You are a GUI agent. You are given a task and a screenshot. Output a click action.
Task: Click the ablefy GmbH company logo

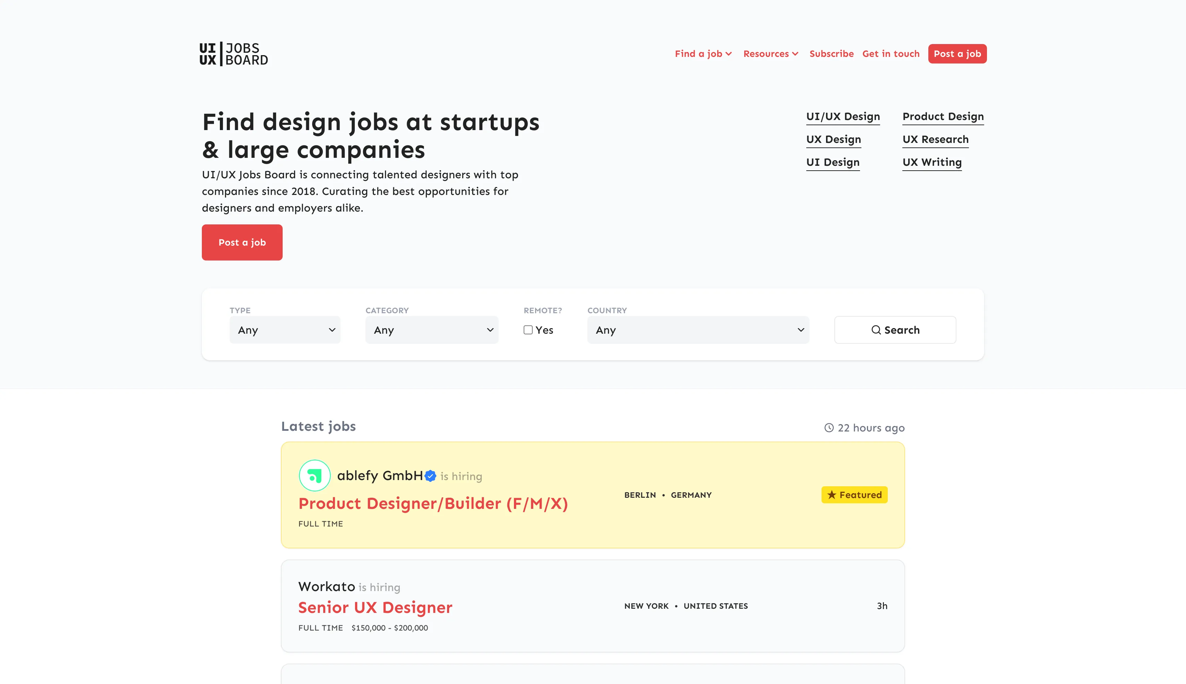tap(314, 476)
